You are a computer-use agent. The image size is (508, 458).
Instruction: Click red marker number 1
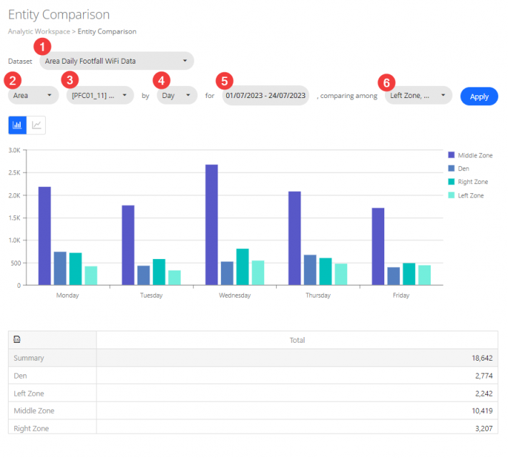point(44,47)
